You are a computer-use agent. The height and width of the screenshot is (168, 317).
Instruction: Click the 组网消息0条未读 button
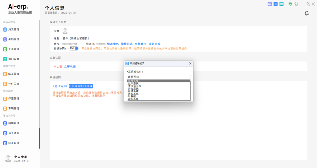click(81, 86)
